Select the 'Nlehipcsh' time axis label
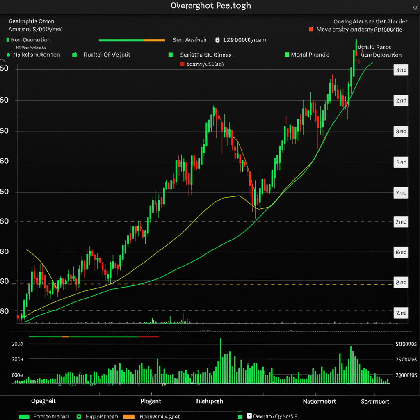 coord(210,401)
